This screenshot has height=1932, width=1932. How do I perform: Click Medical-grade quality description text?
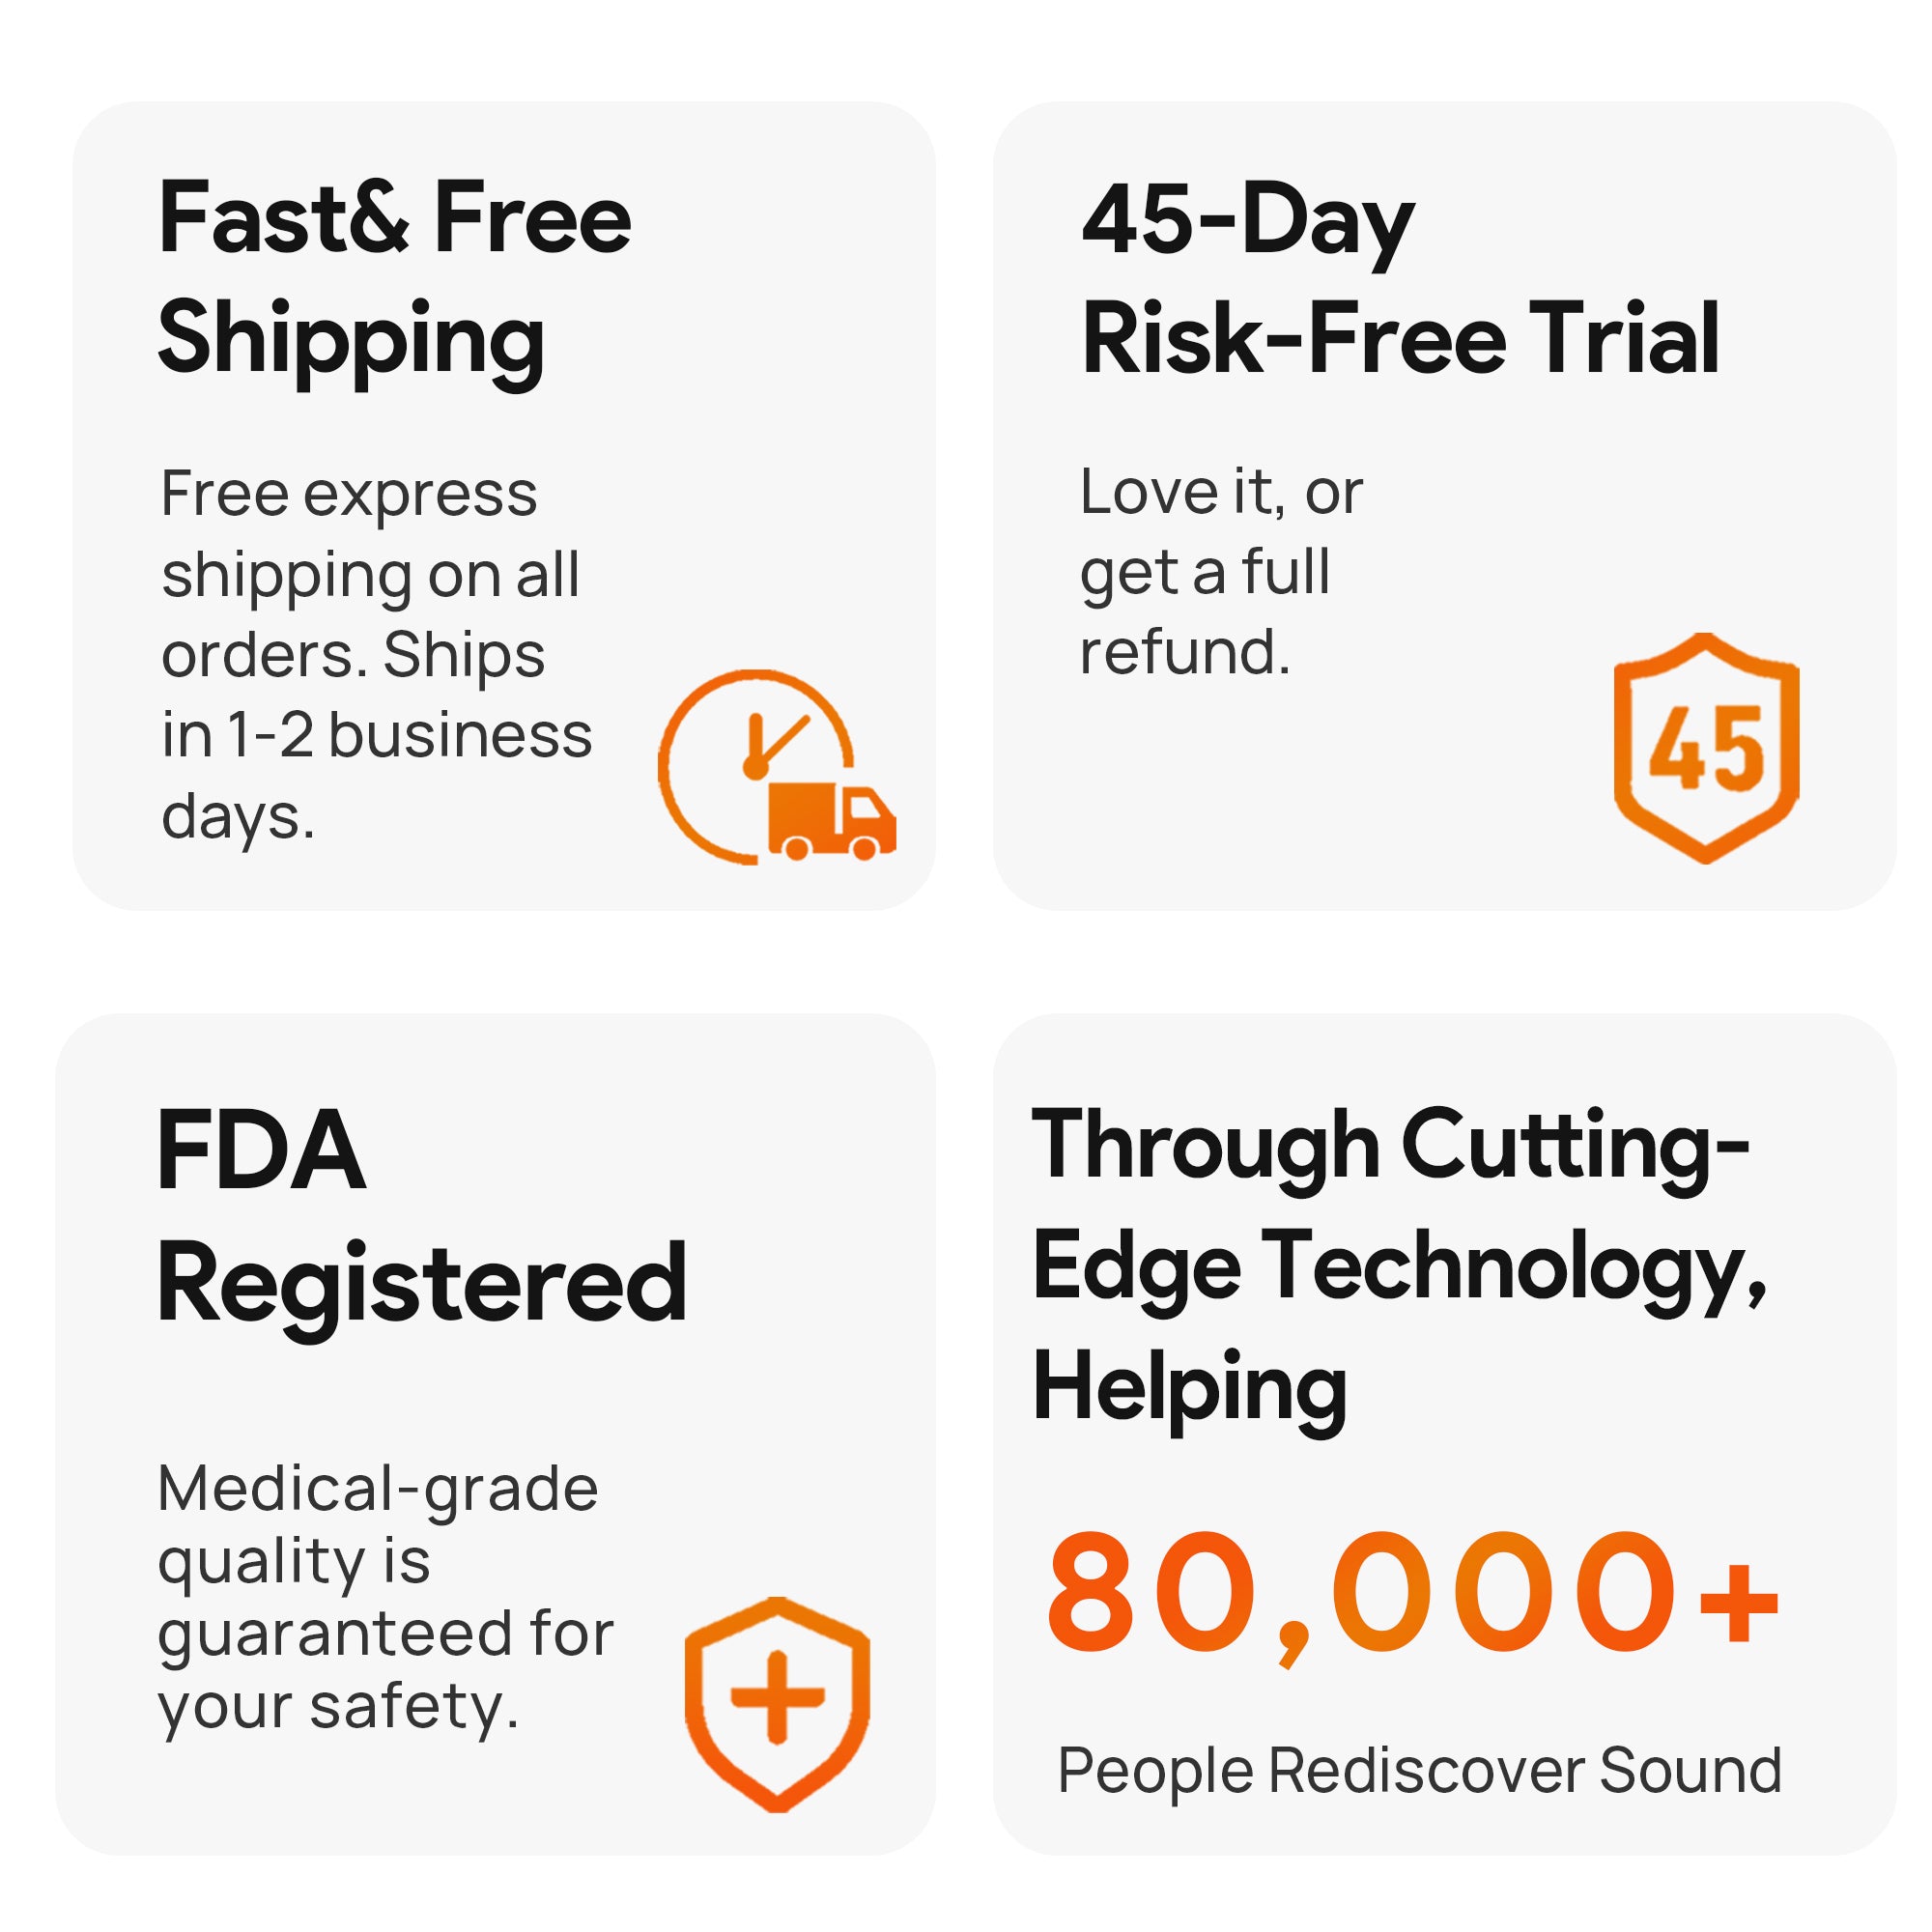[385, 1597]
